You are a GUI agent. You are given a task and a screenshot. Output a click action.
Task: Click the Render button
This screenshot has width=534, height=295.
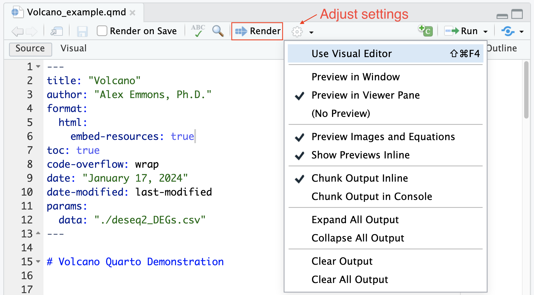pos(257,31)
